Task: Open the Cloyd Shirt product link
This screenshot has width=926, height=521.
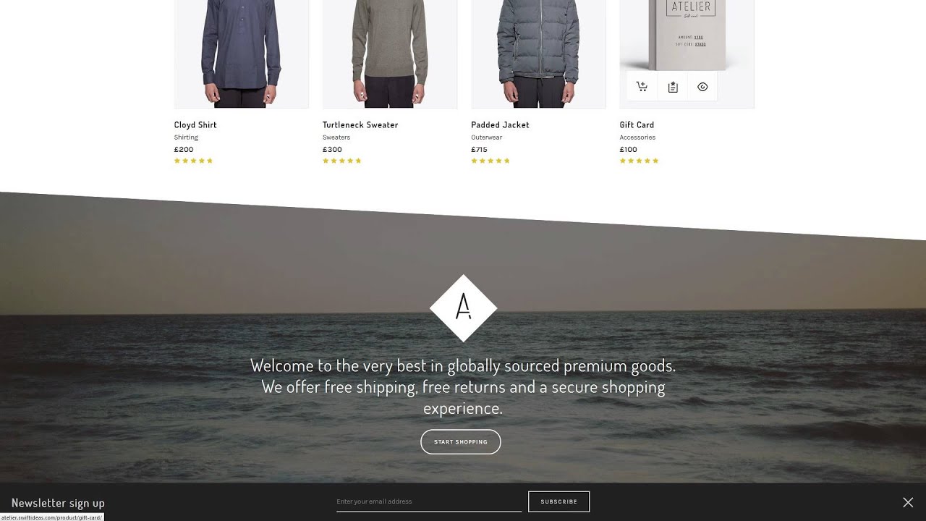Action: [195, 125]
